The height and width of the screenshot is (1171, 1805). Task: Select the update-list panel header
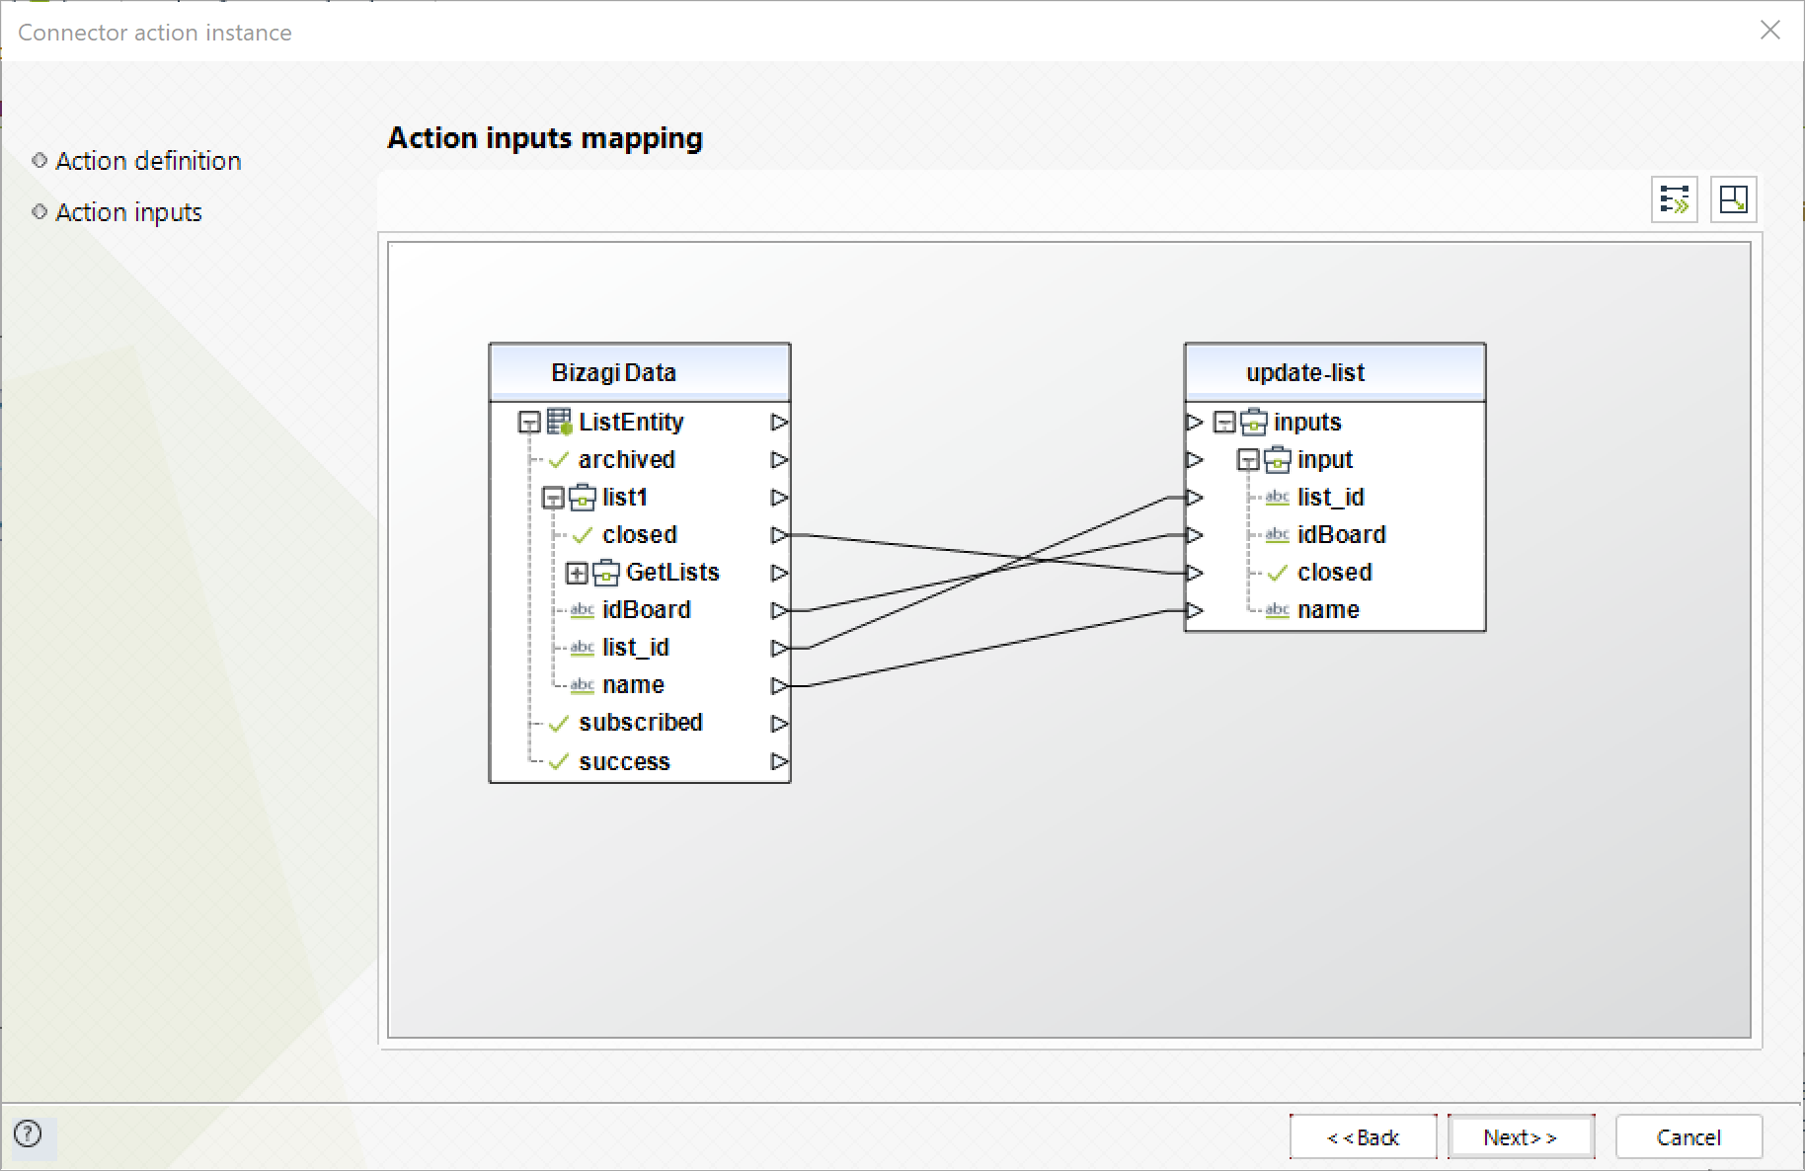point(1335,372)
